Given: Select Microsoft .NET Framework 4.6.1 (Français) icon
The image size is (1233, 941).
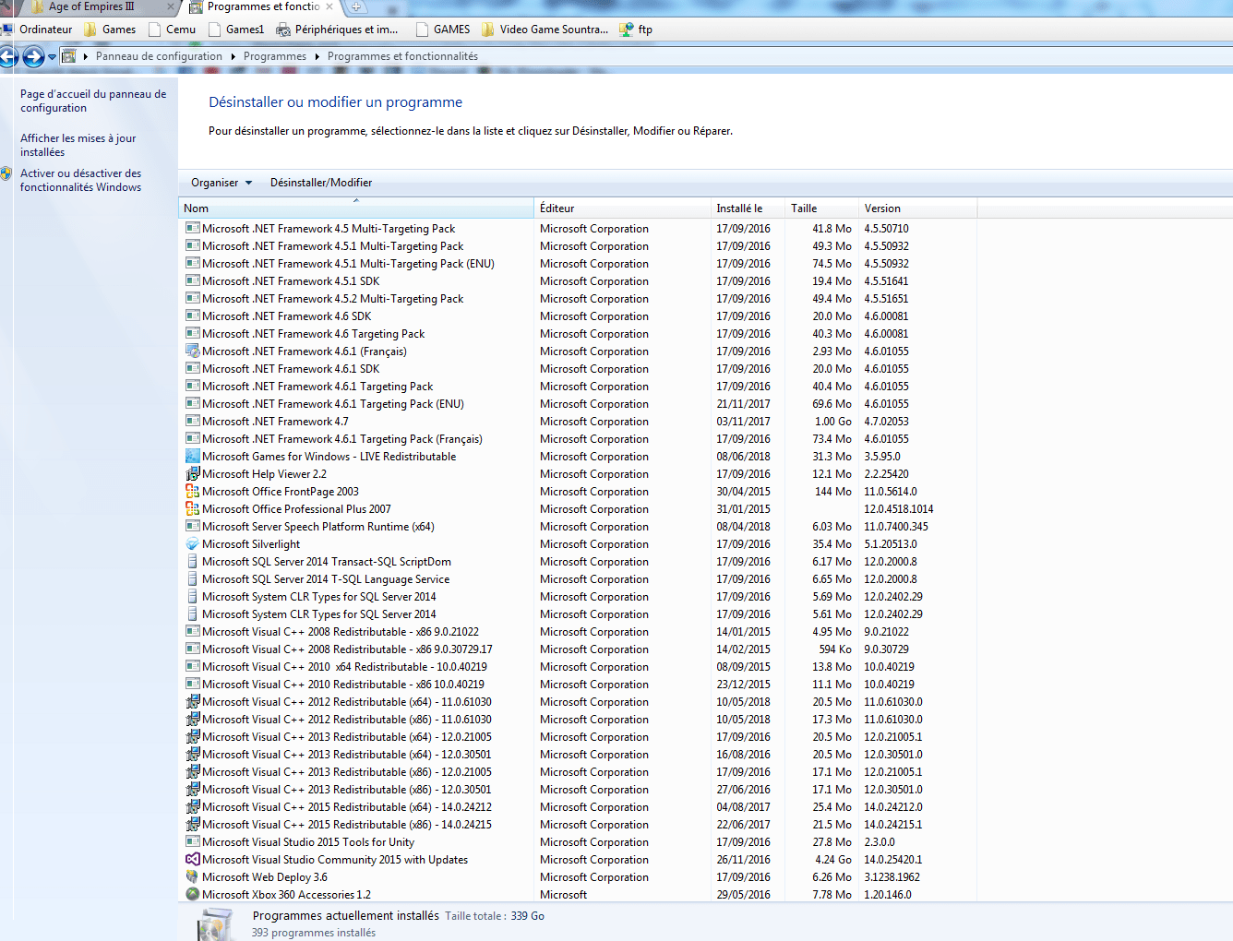Looking at the screenshot, I should pyautogui.click(x=193, y=351).
